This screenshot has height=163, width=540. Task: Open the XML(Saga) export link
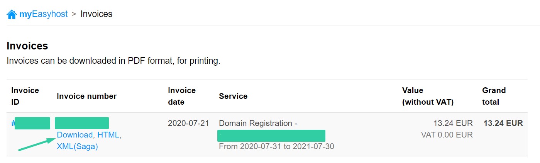[x=77, y=146]
